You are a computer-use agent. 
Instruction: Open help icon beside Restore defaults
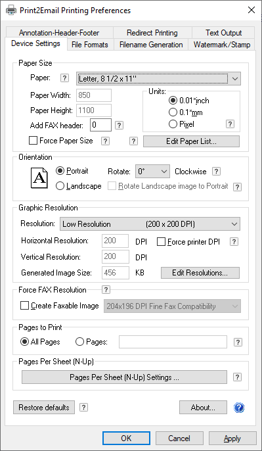click(83, 408)
